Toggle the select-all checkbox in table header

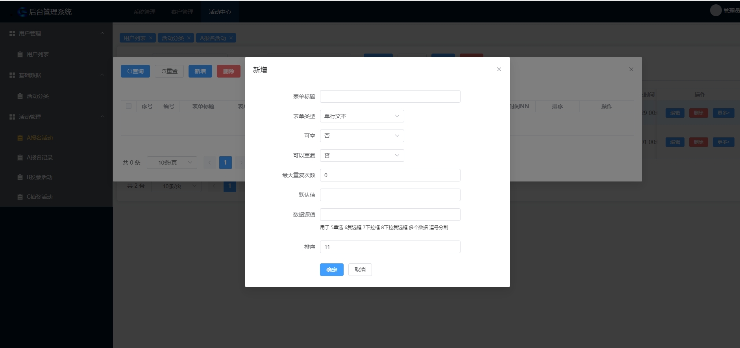(x=129, y=106)
